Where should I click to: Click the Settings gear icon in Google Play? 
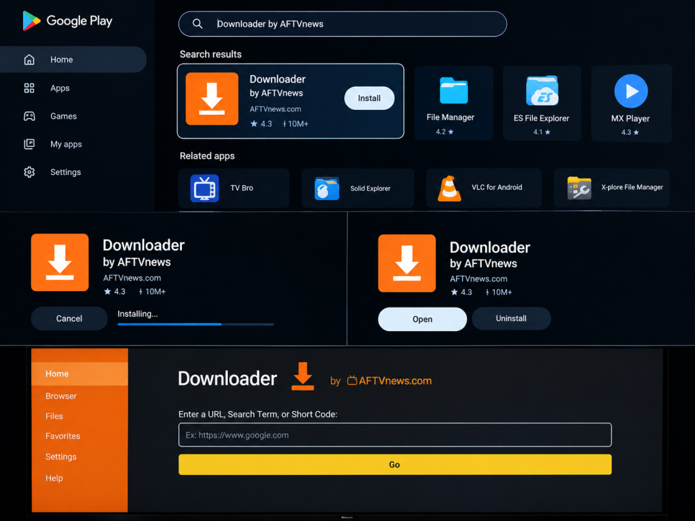(x=29, y=172)
